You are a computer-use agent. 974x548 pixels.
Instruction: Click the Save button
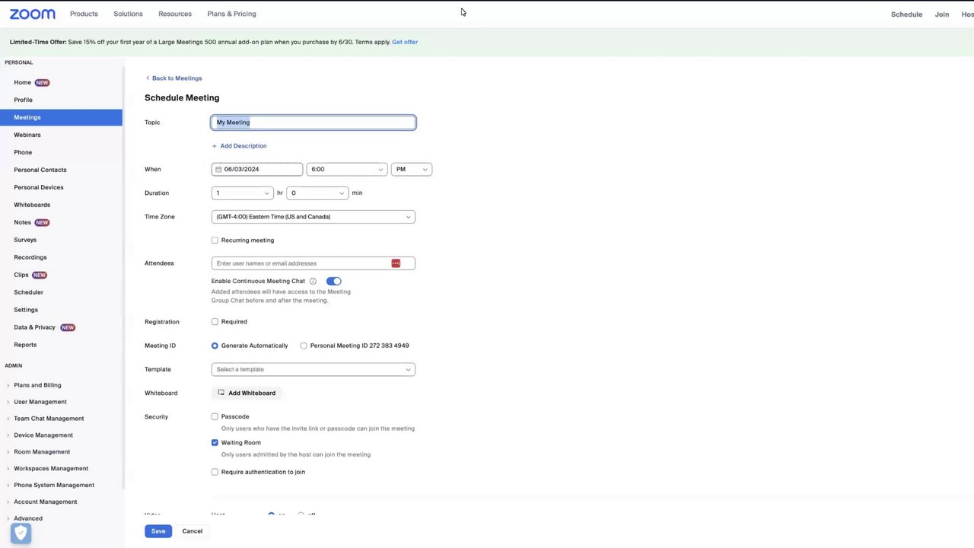(158, 531)
